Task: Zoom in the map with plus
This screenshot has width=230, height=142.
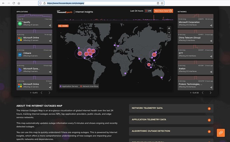Action: 169,33
